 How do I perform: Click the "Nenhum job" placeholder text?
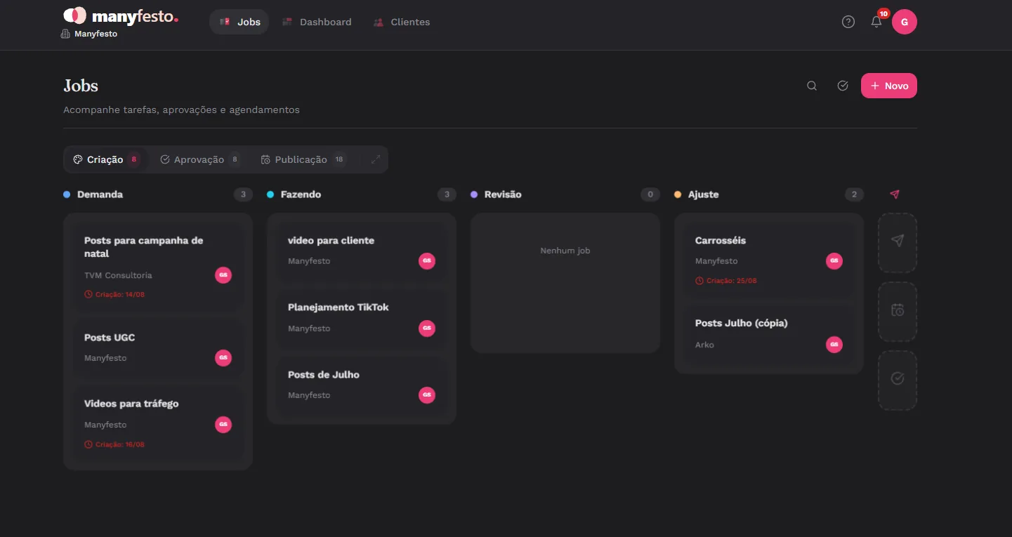click(565, 251)
